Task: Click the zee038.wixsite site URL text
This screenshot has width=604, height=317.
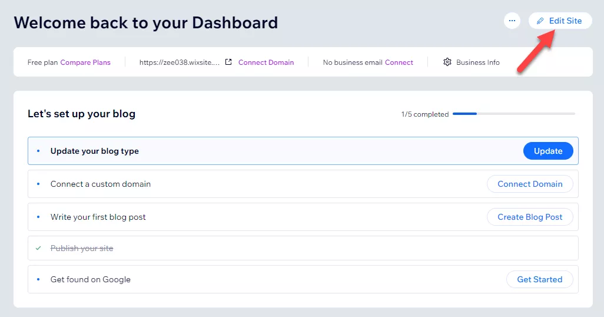Action: pyautogui.click(x=179, y=62)
